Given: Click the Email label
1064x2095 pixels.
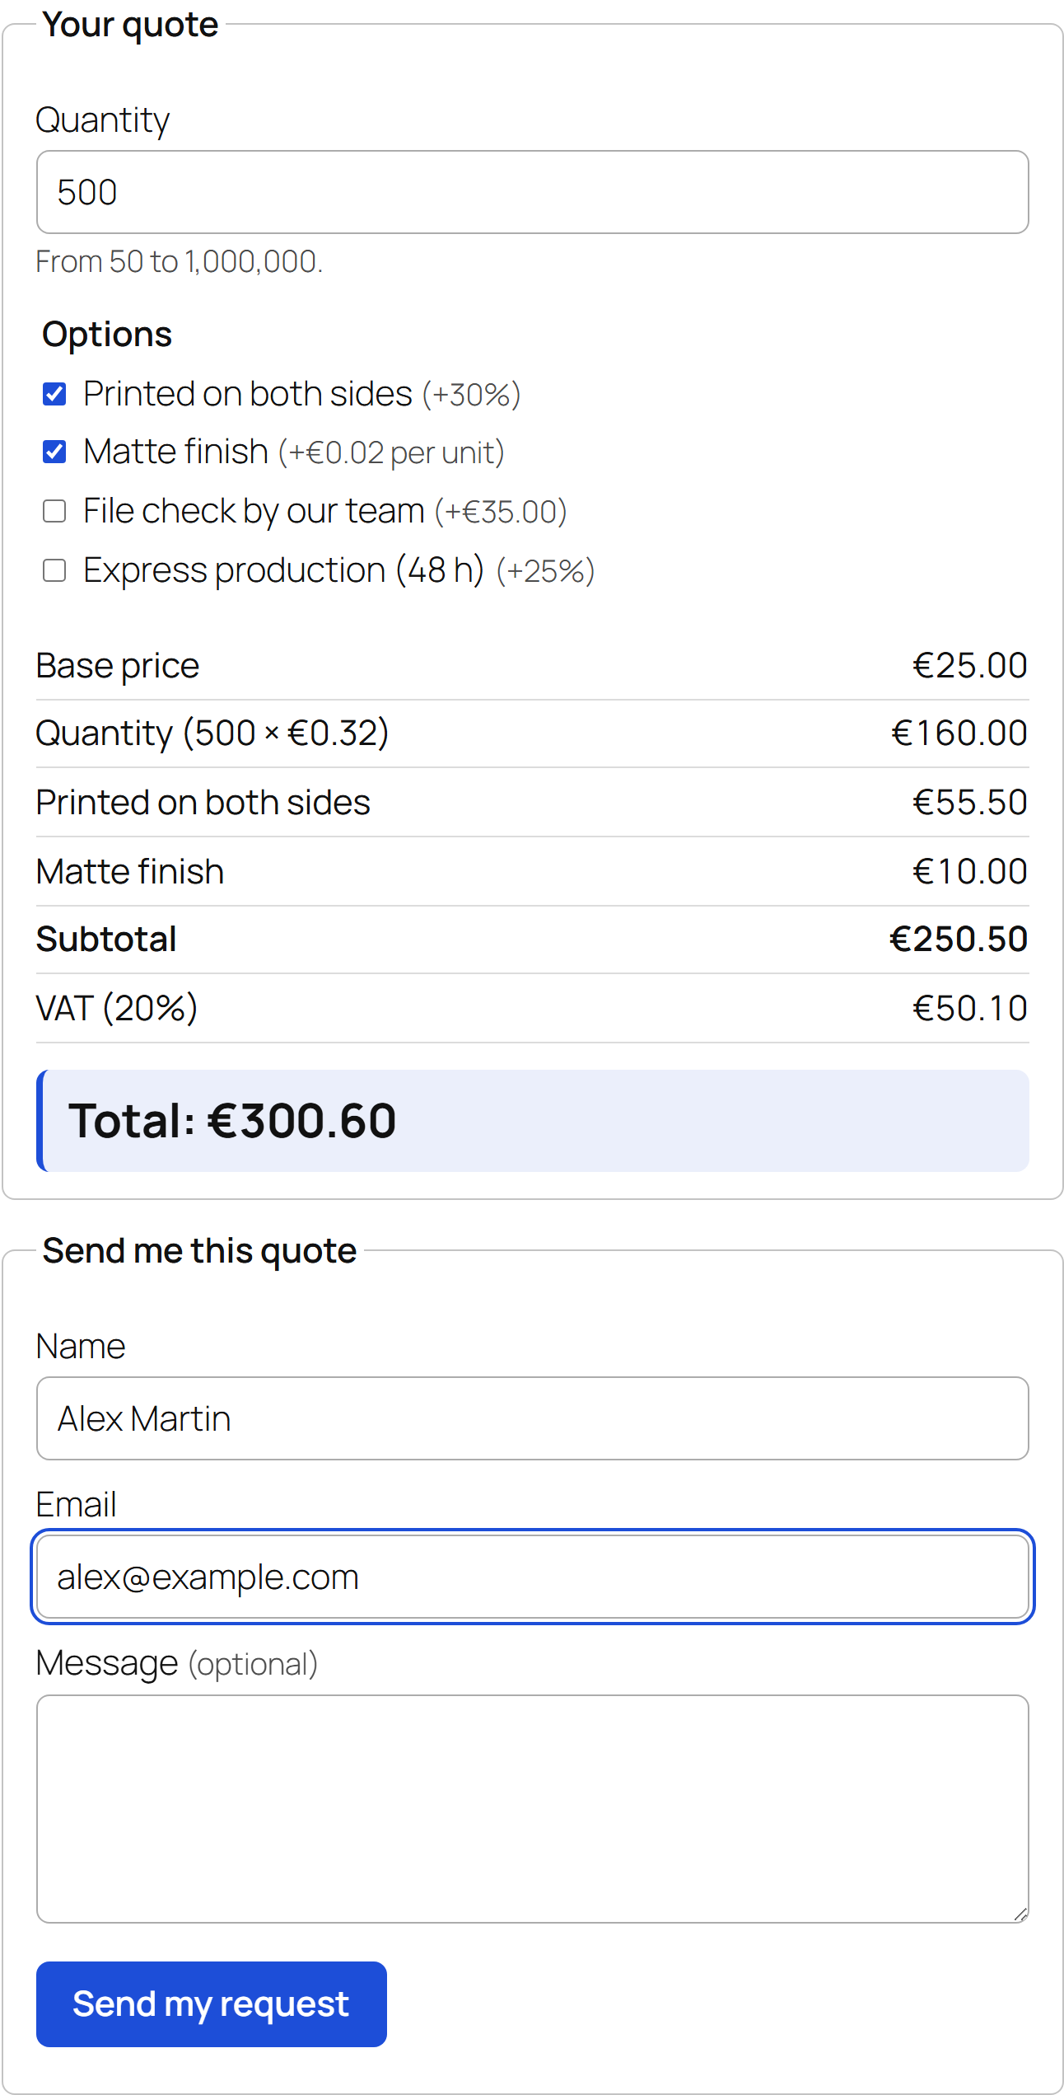Looking at the screenshot, I should click(x=77, y=1505).
